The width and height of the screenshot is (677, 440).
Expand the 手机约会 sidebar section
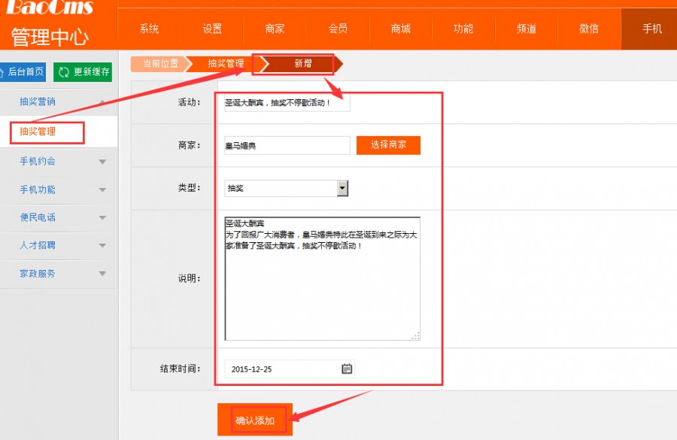[x=59, y=162]
